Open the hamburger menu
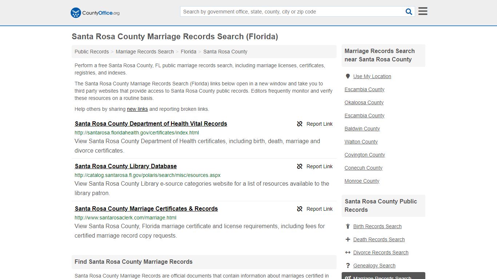 tap(423, 11)
